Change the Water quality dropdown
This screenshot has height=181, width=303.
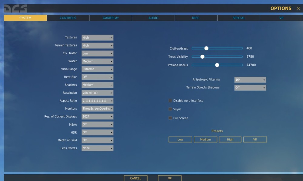point(97,61)
